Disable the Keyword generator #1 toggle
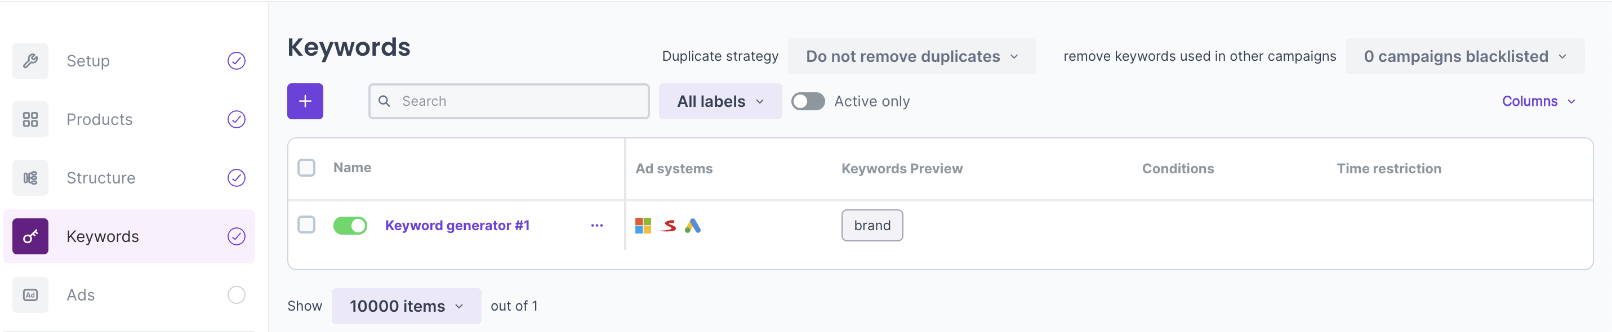Image resolution: width=1612 pixels, height=332 pixels. click(350, 226)
